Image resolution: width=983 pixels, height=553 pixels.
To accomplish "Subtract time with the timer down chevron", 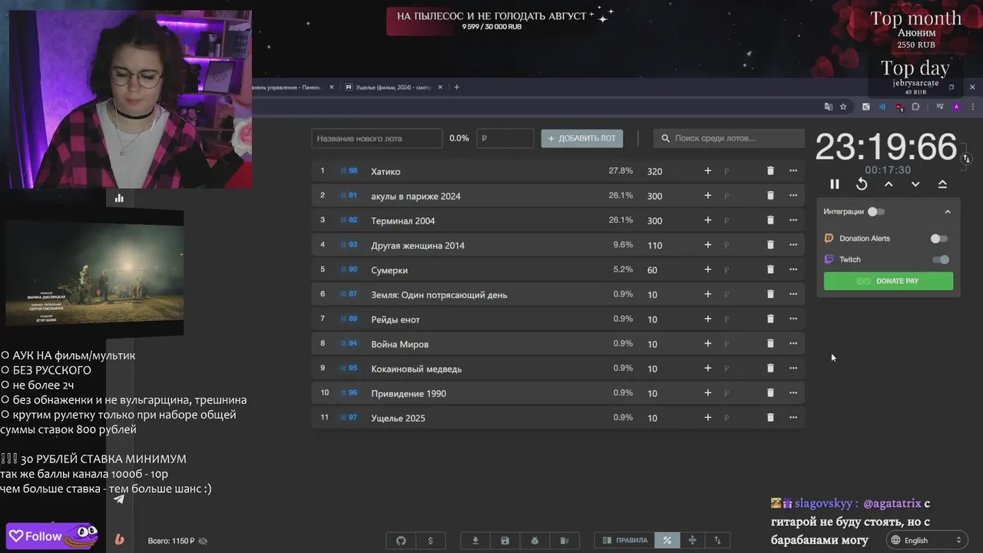I will point(915,184).
